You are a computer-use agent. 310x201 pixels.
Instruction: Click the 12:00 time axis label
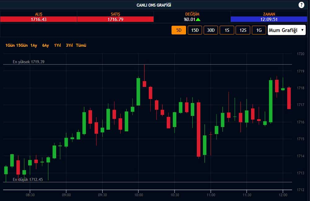[x=283, y=195]
